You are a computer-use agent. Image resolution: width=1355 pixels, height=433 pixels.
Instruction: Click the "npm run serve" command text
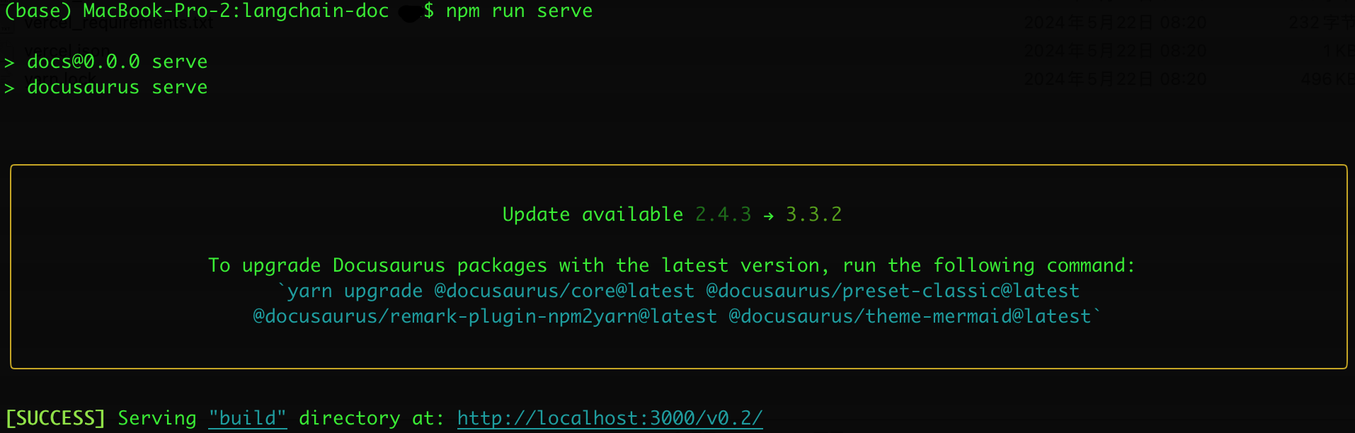[519, 11]
